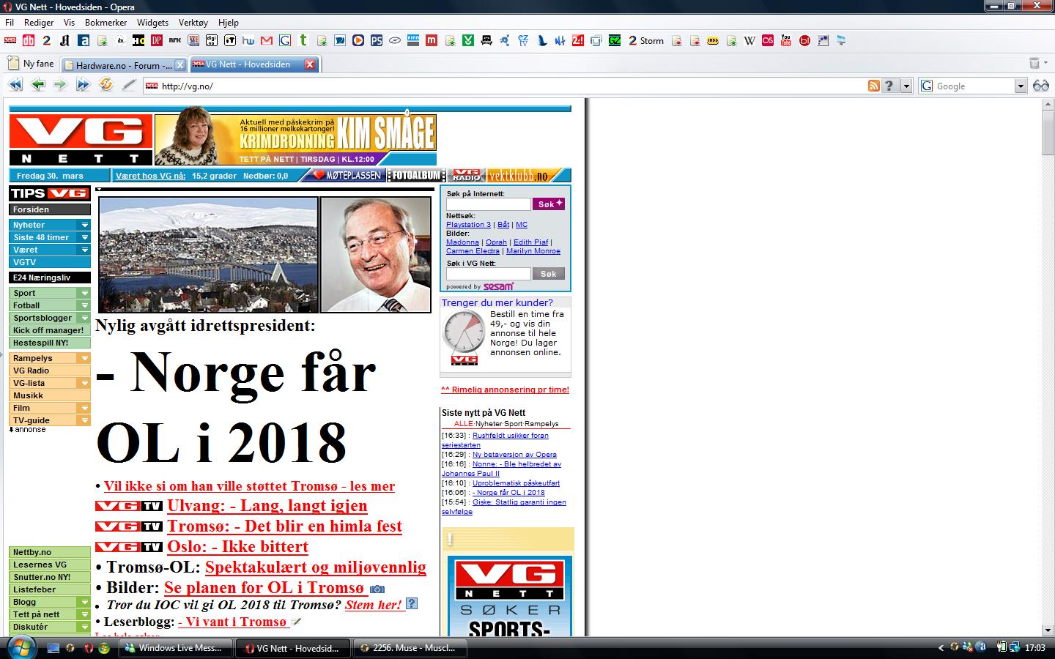Expand the Sport sidebar menu arrow

pyautogui.click(x=85, y=293)
